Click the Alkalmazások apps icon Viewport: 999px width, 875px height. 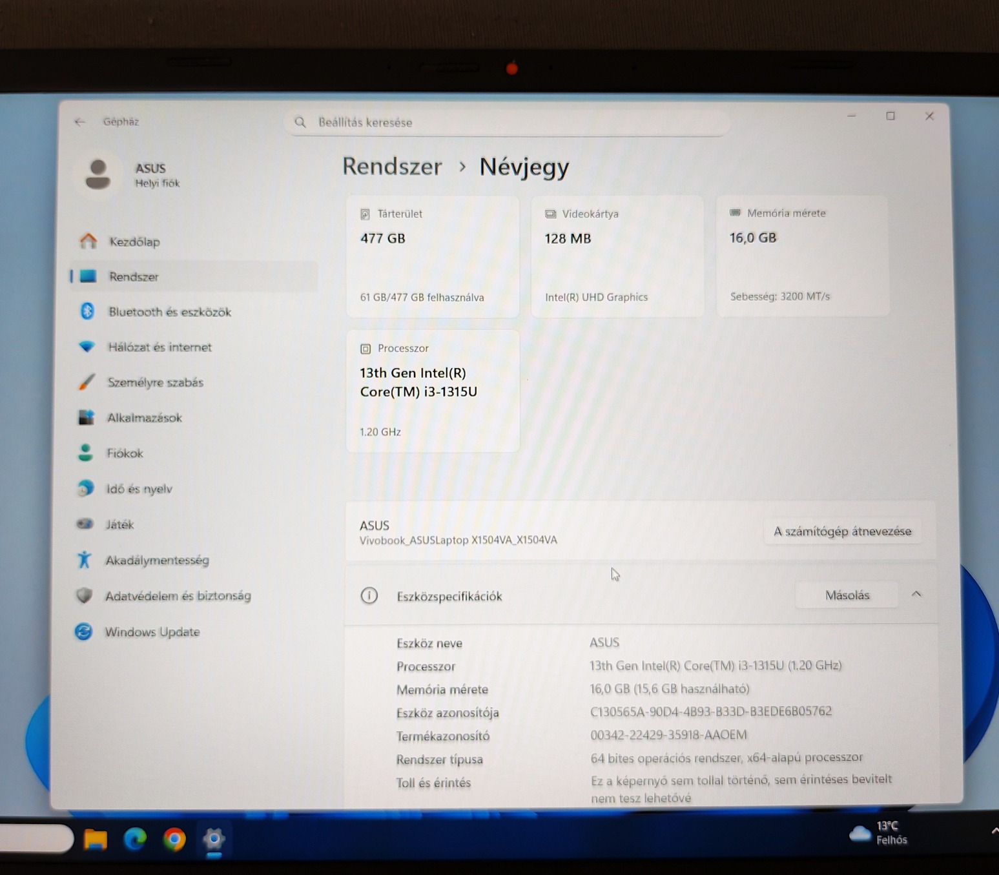(x=86, y=417)
